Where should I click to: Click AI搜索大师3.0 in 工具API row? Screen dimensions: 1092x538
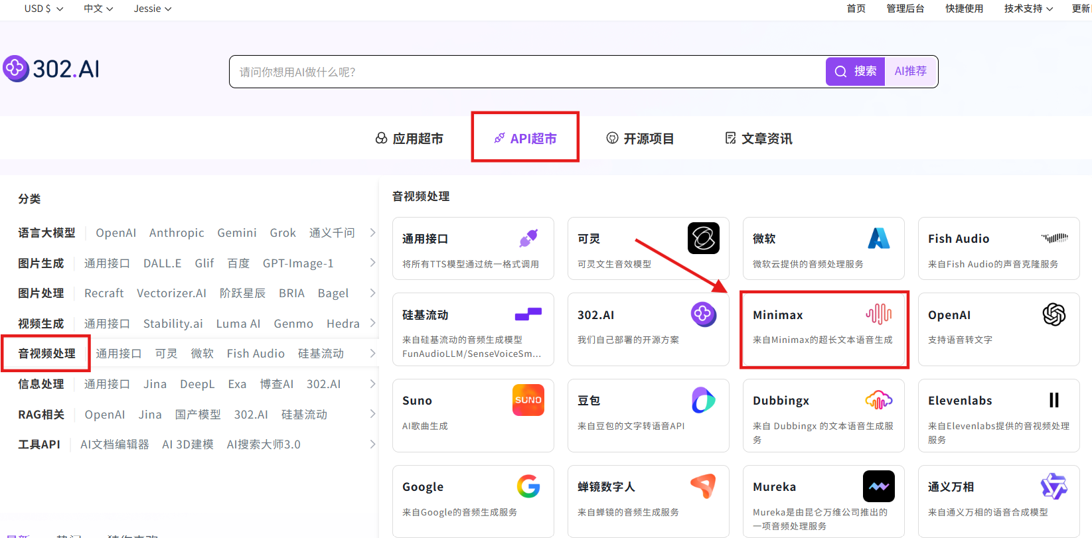(264, 444)
